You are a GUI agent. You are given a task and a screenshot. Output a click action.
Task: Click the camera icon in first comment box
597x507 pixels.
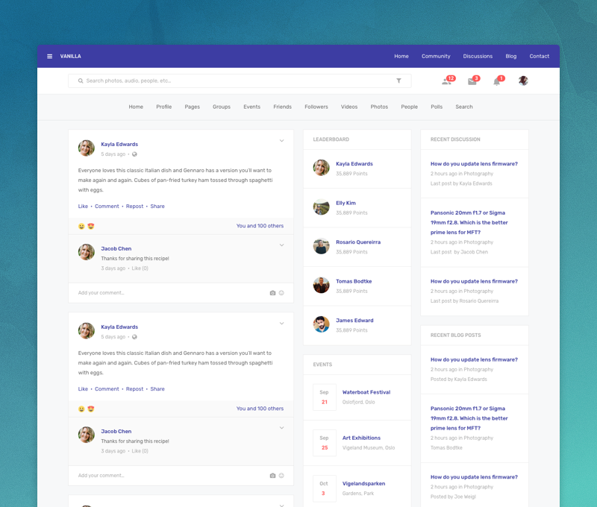click(x=272, y=293)
